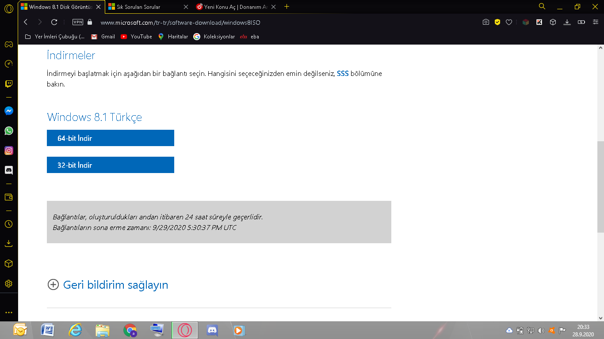Take a snapshot with the camera icon

pos(486,22)
